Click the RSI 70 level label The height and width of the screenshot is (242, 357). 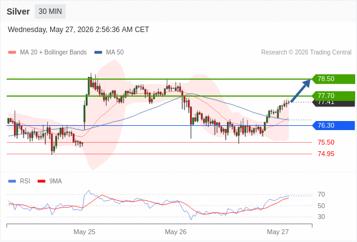click(321, 195)
